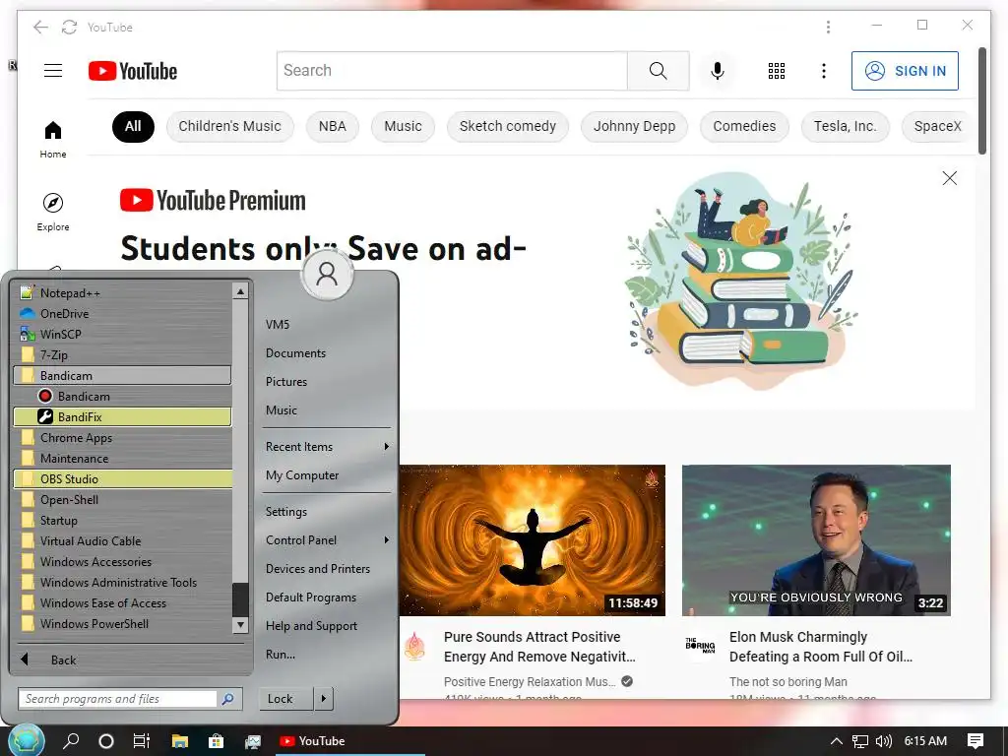This screenshot has width=1008, height=756.
Task: Search with your voice microphone icon
Action: [x=718, y=71]
